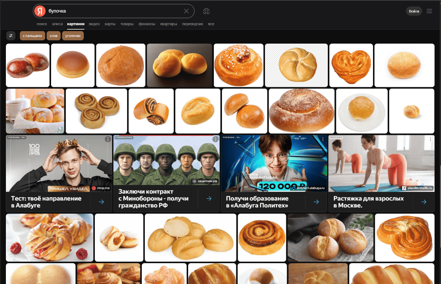
Task: Select the 'слов' filter chip
Action: pos(54,36)
